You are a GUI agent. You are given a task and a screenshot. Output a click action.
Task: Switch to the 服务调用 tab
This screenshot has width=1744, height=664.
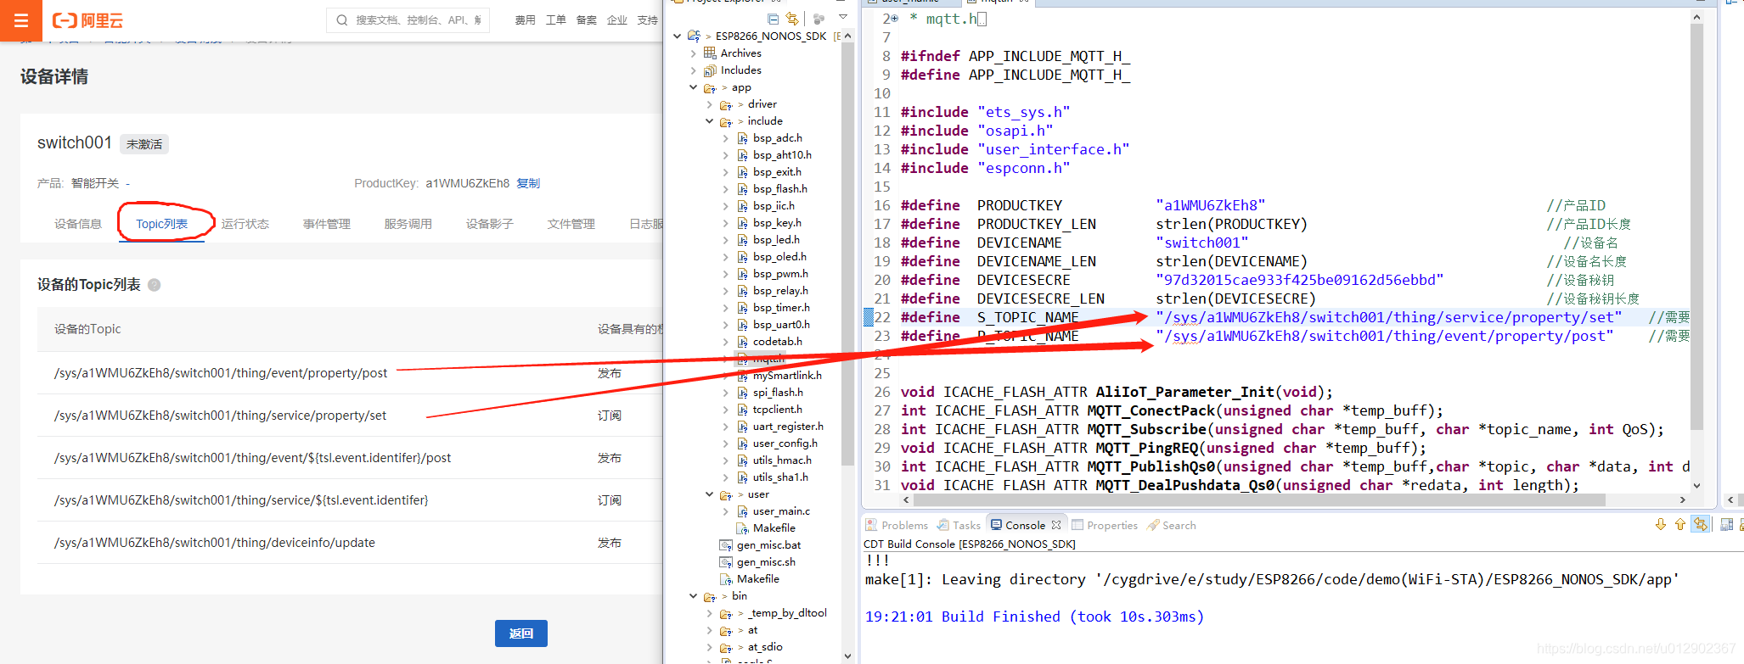[x=408, y=224]
